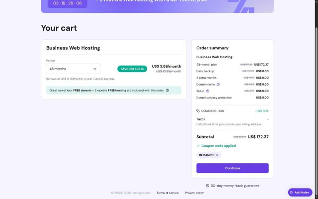This screenshot has height=199, width=318.
Task: Click the DEMAND10 coupon chip label
Action: 207,155
